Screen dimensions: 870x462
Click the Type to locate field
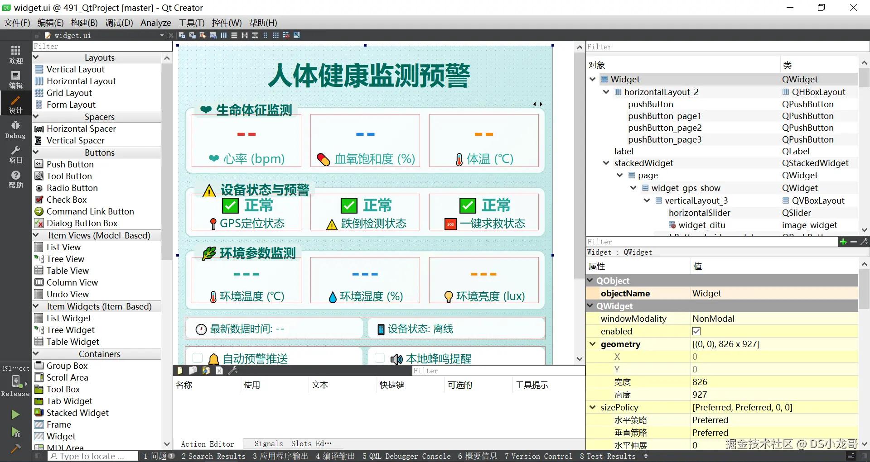[x=93, y=456]
